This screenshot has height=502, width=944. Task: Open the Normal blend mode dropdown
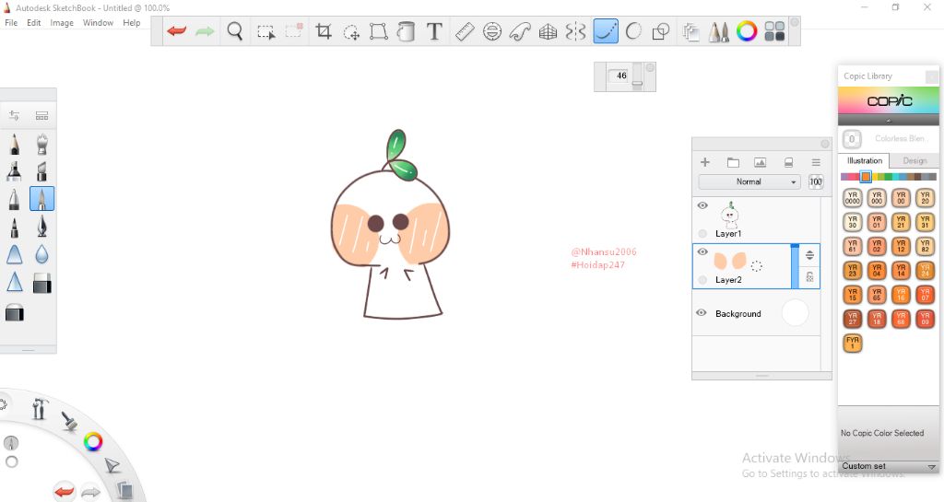click(x=749, y=181)
